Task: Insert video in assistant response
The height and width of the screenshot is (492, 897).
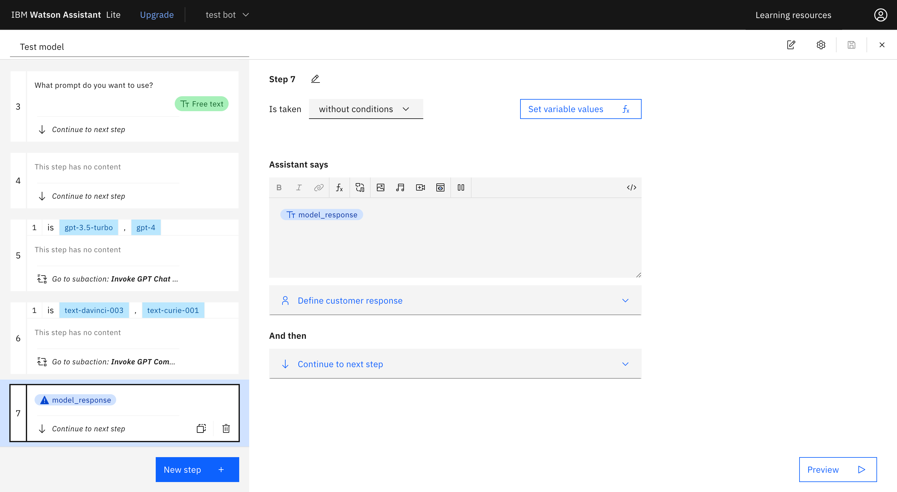Action: 420,188
